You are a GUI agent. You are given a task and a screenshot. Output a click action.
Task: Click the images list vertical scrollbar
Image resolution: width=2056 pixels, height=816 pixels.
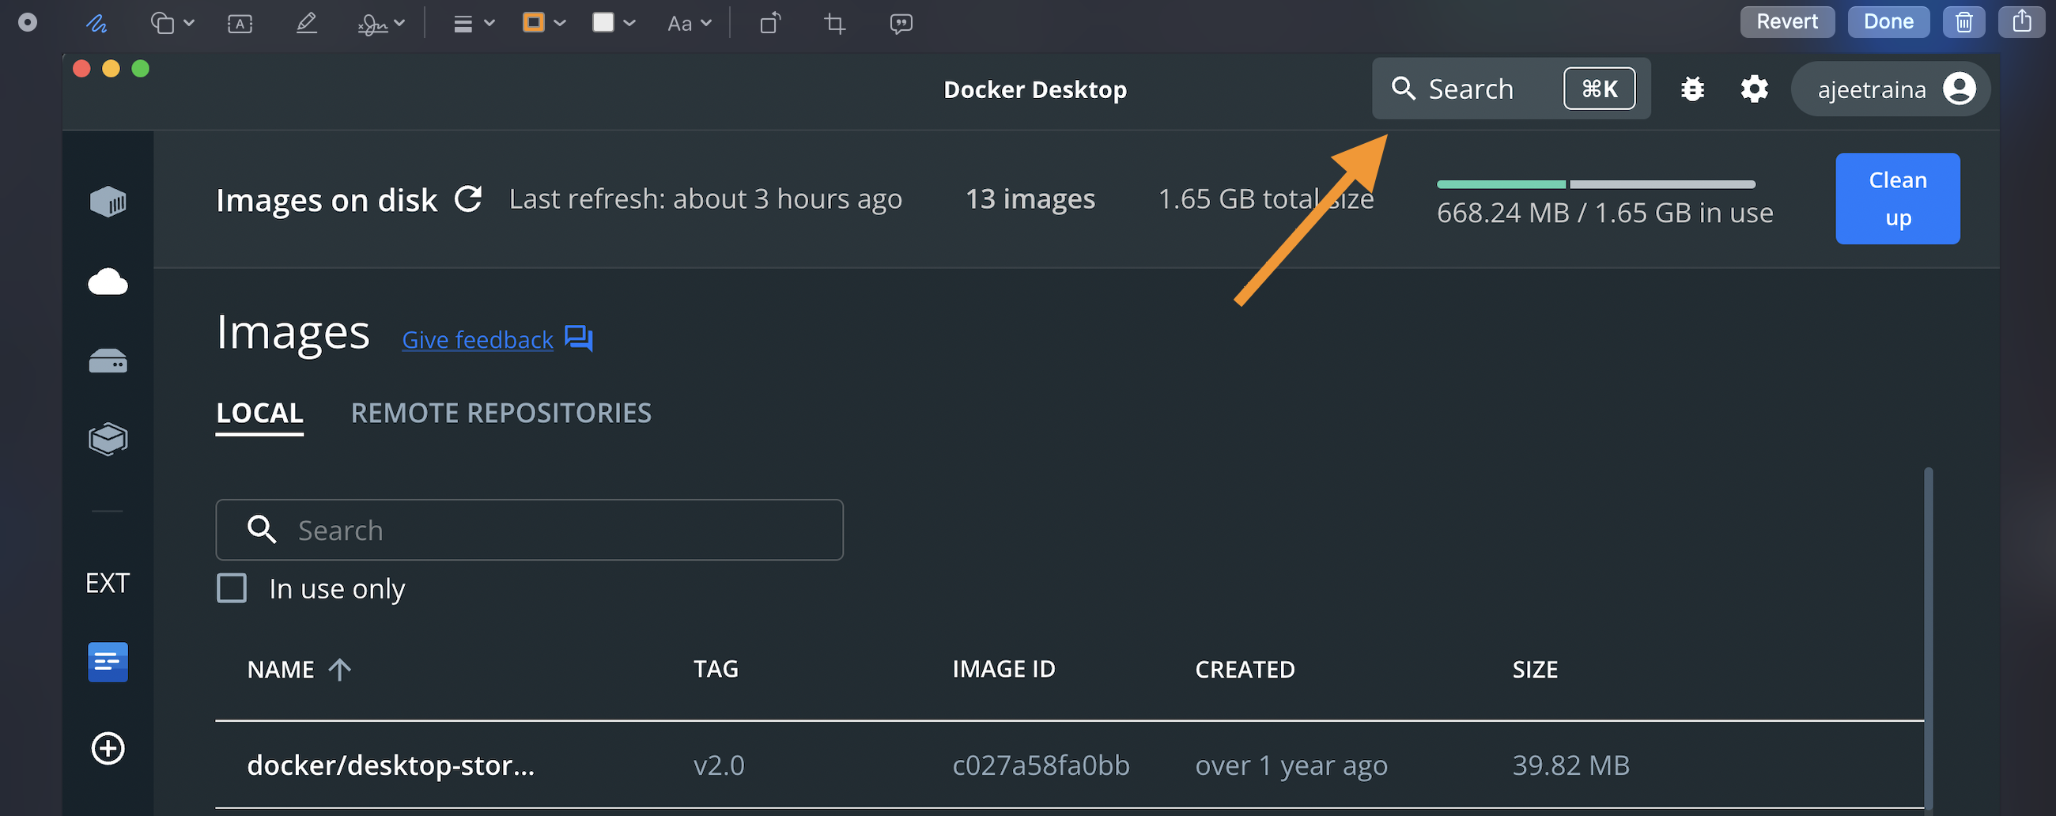point(1928,639)
